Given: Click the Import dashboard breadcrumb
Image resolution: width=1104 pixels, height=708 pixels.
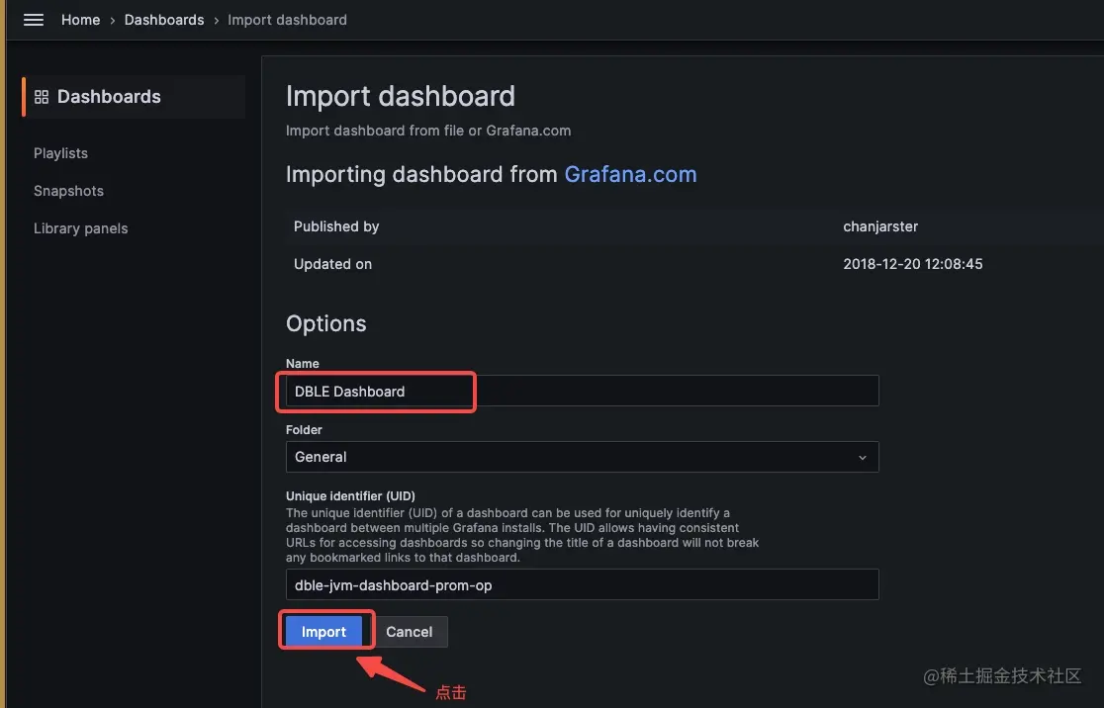Looking at the screenshot, I should [287, 20].
